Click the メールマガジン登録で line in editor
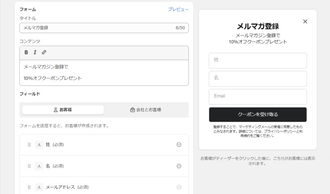Viewport: 330px width, 194px height. click(46, 67)
